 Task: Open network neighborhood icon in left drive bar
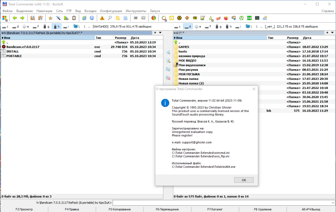(76, 26)
